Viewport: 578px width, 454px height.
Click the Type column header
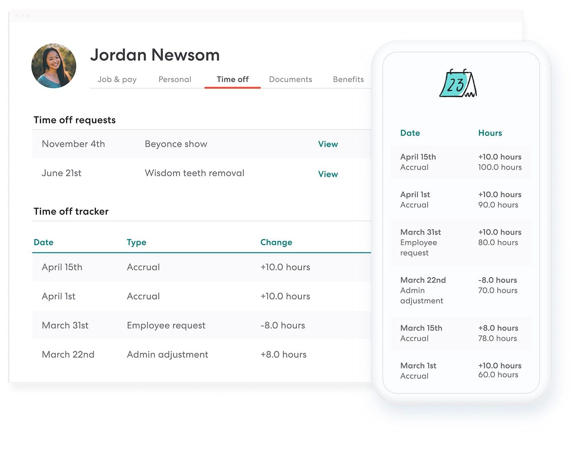pyautogui.click(x=136, y=242)
